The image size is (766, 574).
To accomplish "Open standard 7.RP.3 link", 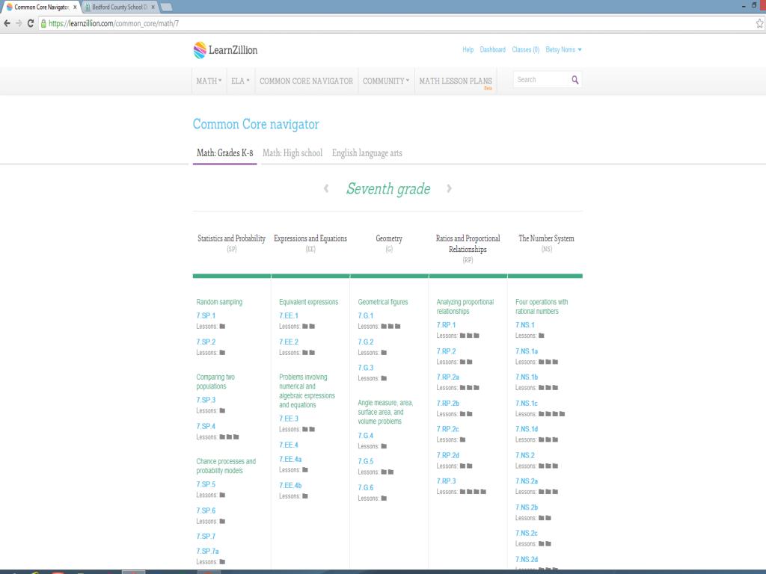I will pyautogui.click(x=446, y=481).
